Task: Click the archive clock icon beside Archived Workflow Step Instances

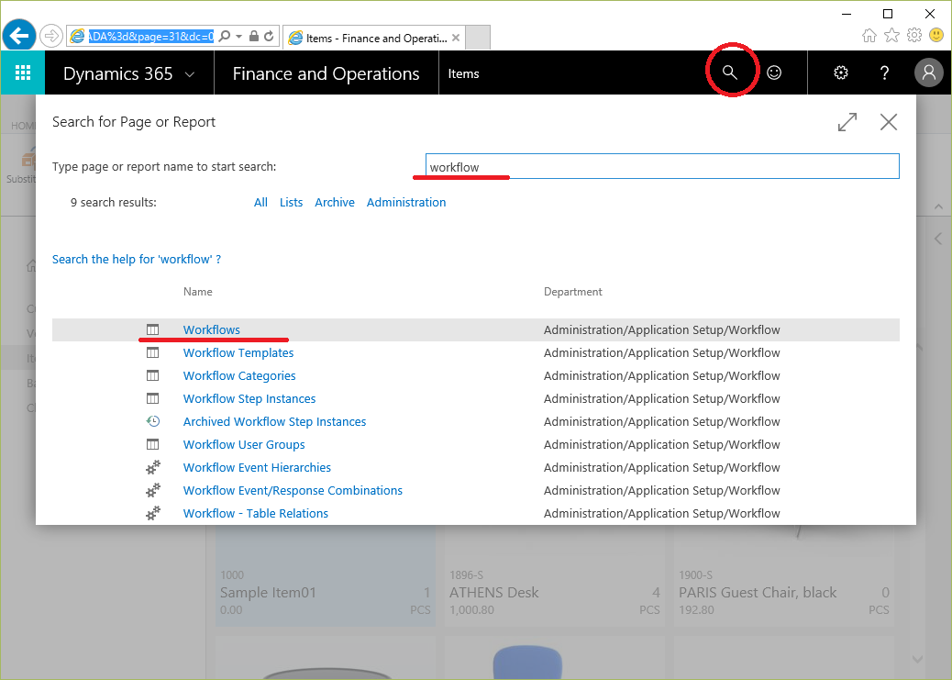Action: [x=153, y=421]
